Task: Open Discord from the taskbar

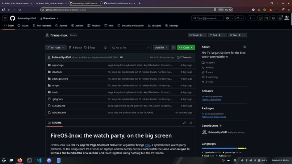Action: pos(49,160)
